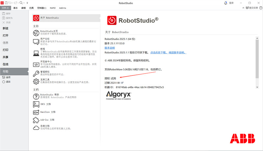Click the about panel scrollbar up arrow
Viewport: 263px width, 151px height.
click(257, 38)
